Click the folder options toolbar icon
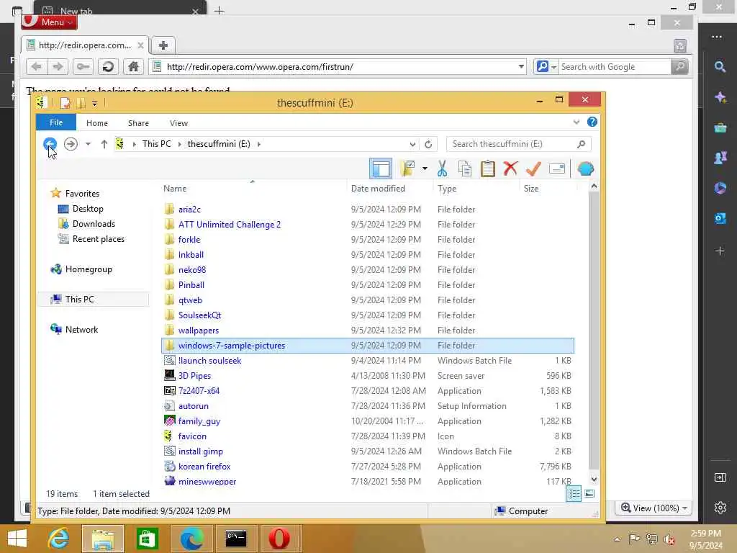 (x=407, y=168)
